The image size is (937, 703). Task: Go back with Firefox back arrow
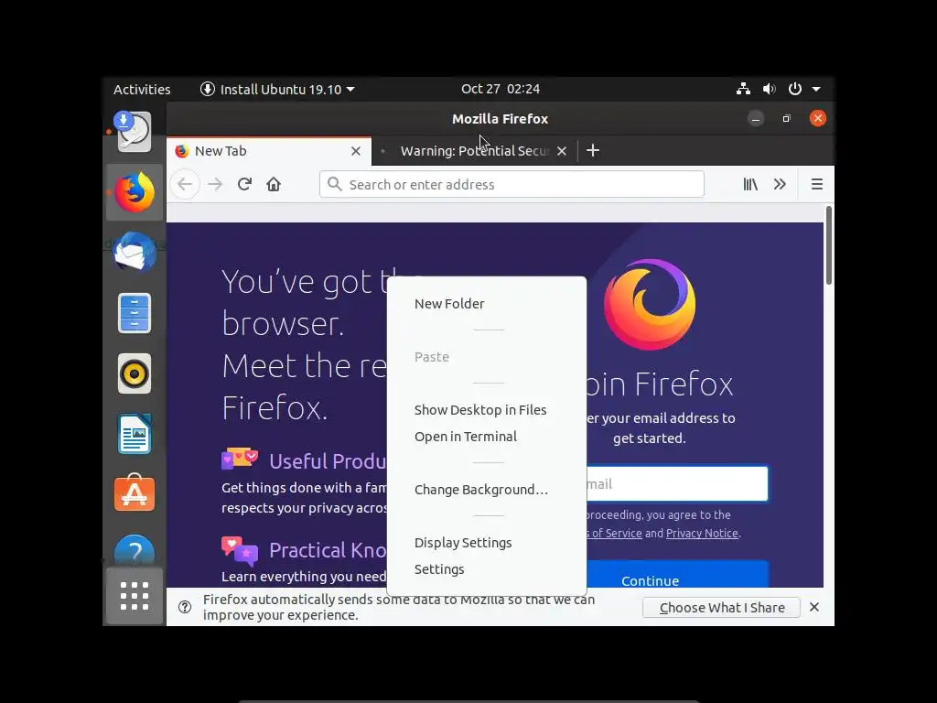click(x=185, y=184)
